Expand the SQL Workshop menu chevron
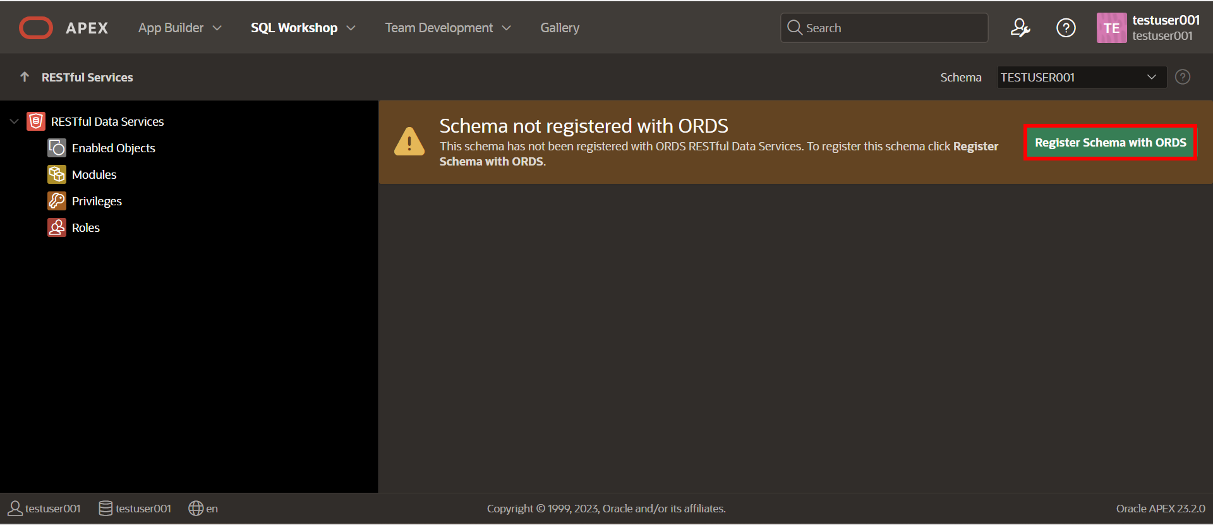 tap(351, 28)
